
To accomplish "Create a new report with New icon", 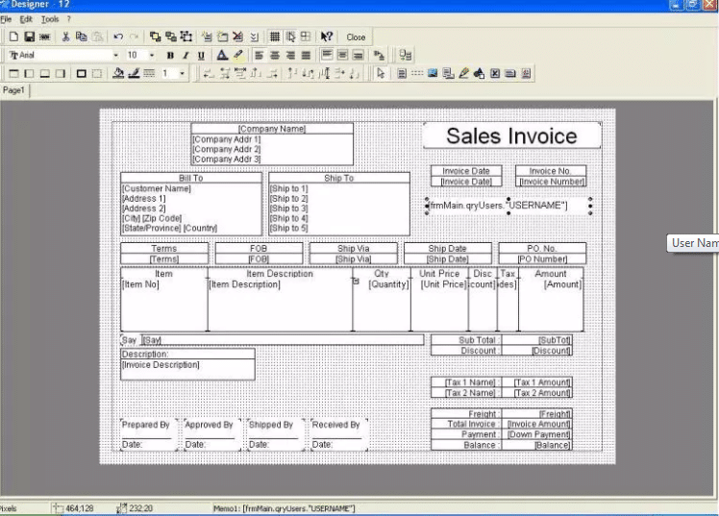I will (x=13, y=37).
